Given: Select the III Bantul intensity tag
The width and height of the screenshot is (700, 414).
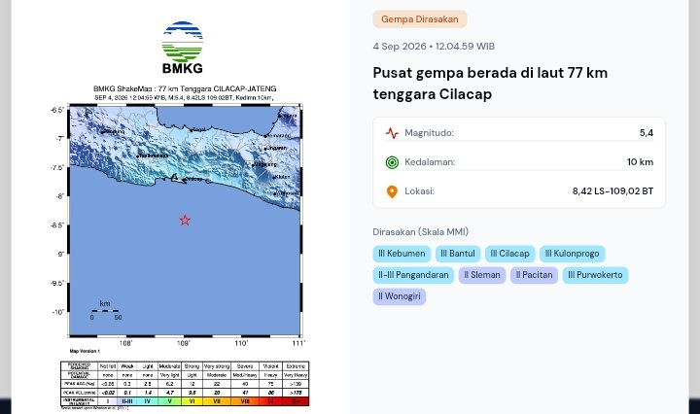Looking at the screenshot, I should tap(458, 254).
